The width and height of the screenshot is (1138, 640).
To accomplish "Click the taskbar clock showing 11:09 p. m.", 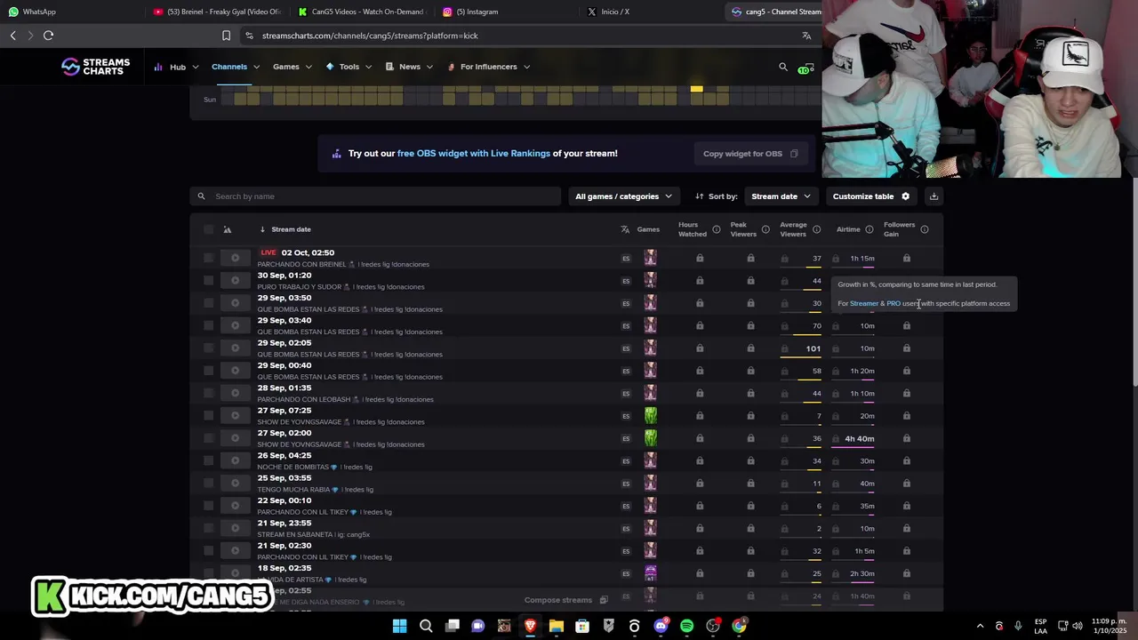I will [x=1109, y=626].
